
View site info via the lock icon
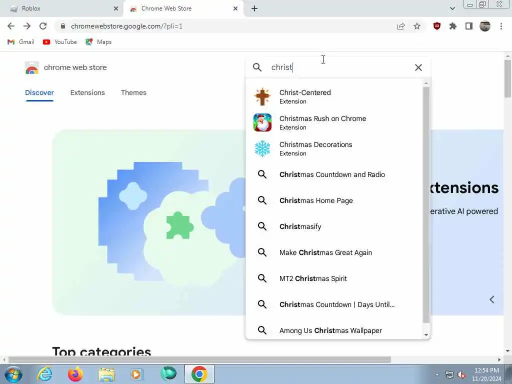click(63, 26)
